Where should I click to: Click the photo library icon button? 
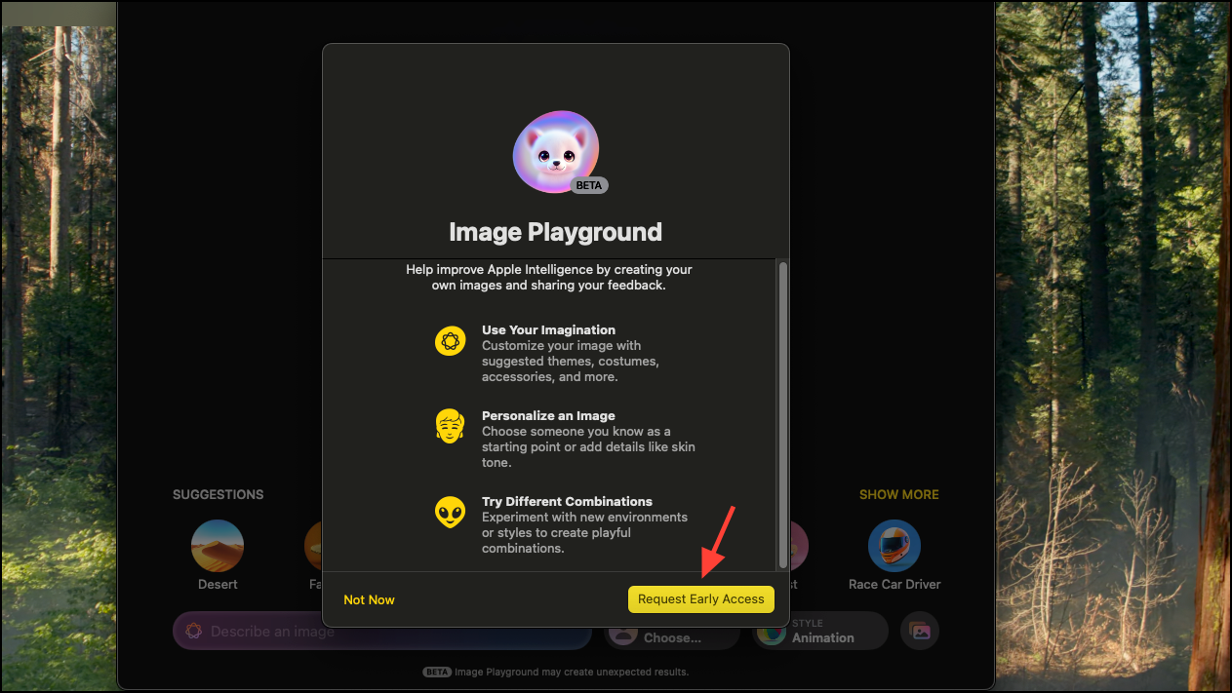point(920,631)
